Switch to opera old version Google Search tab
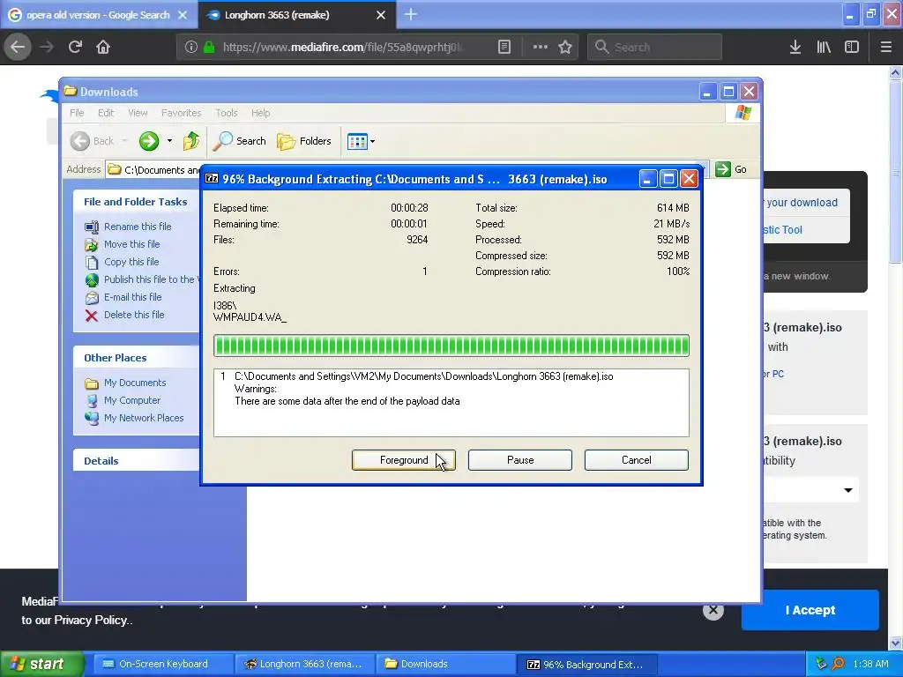This screenshot has height=677, width=903. (99, 15)
